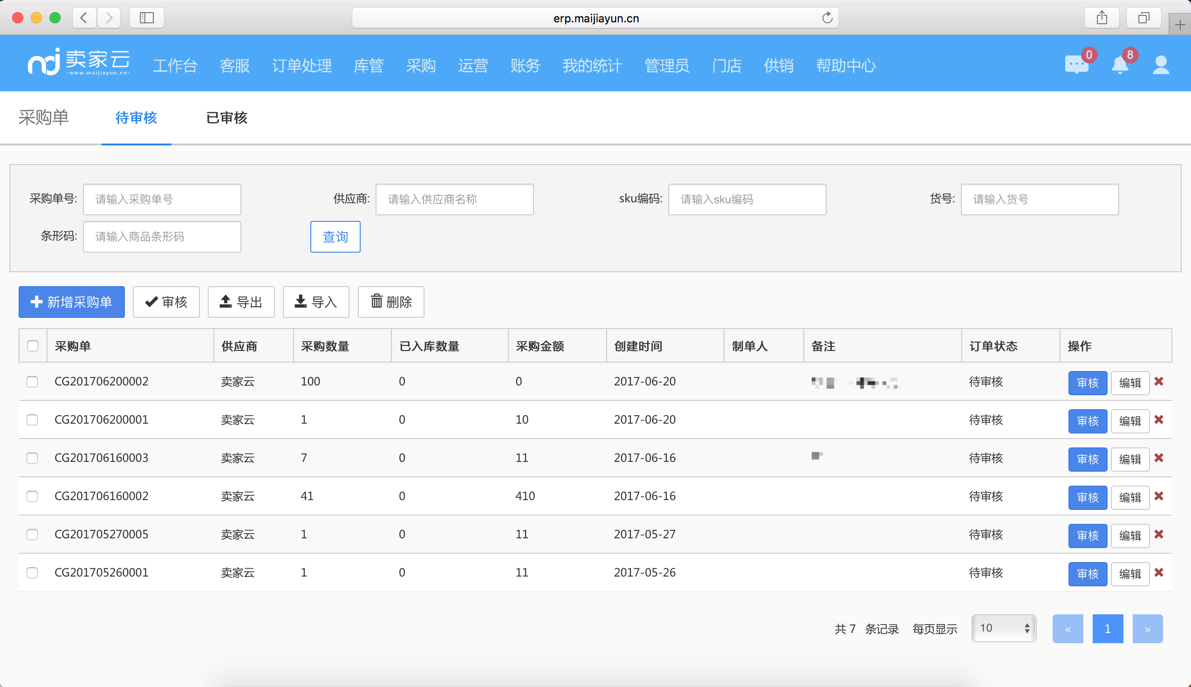Open the 门店 menu

[727, 66]
